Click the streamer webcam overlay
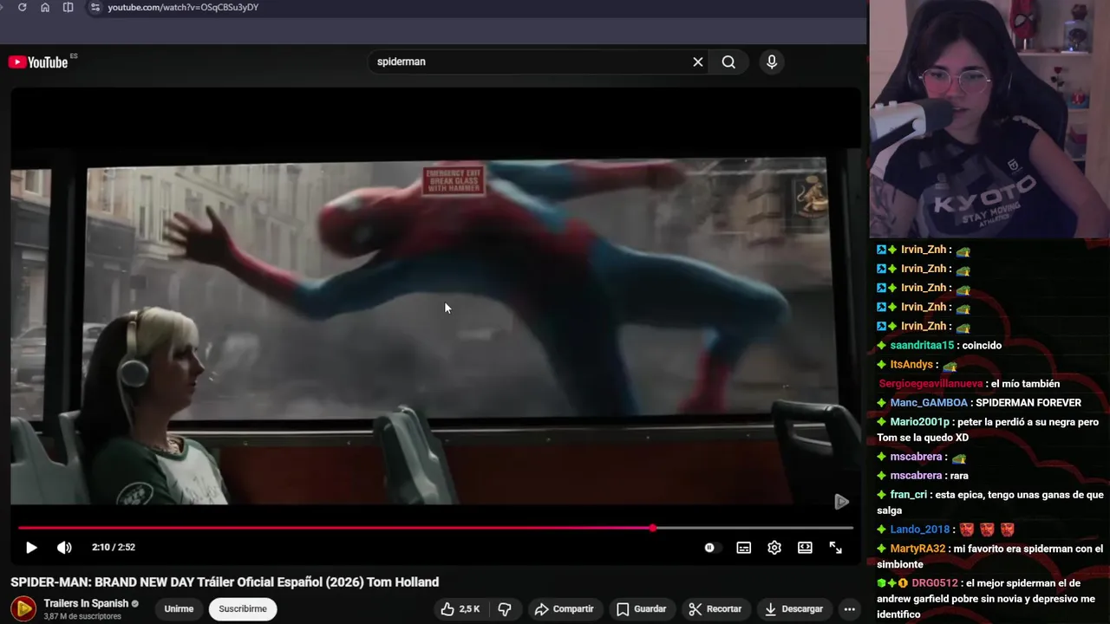1110x624 pixels. pyautogui.click(x=989, y=119)
